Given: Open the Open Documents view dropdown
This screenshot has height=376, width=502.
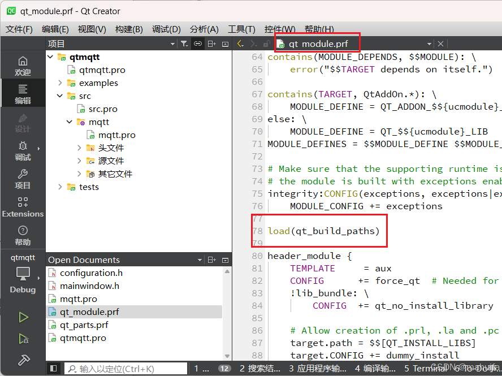Looking at the screenshot, I should coord(200,260).
